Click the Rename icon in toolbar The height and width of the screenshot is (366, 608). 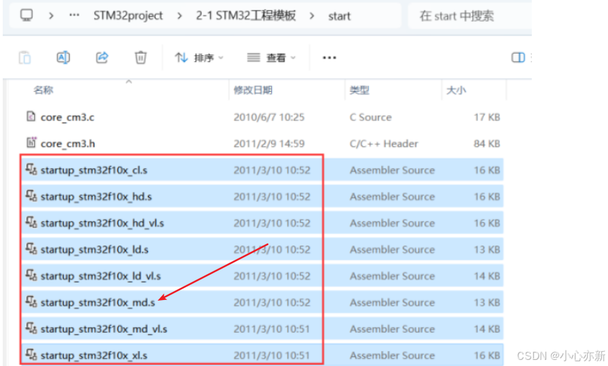63,57
